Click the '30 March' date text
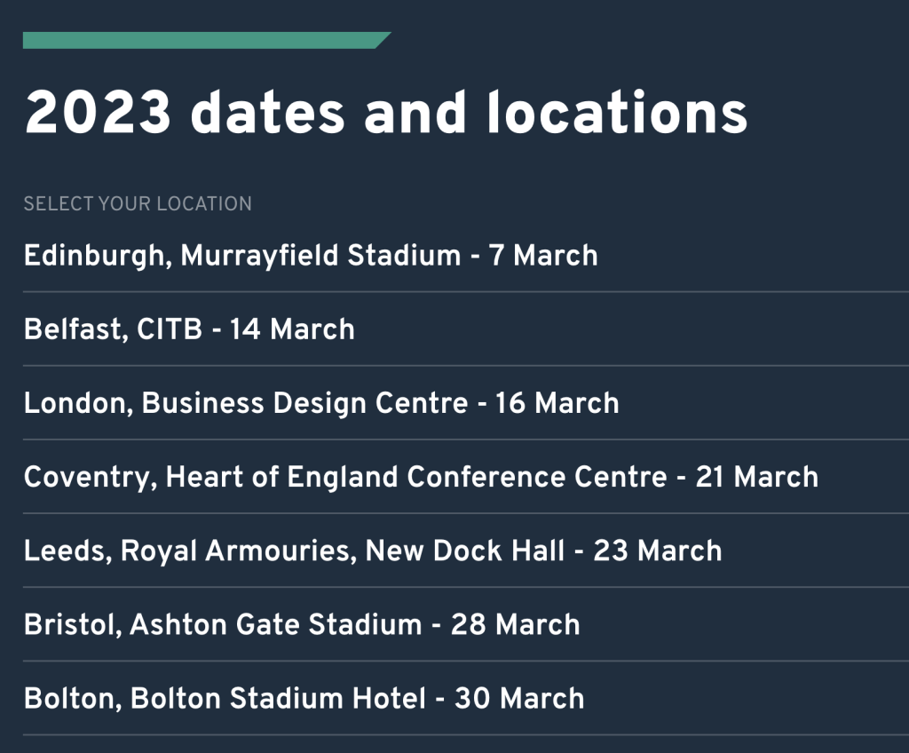 click(x=519, y=698)
